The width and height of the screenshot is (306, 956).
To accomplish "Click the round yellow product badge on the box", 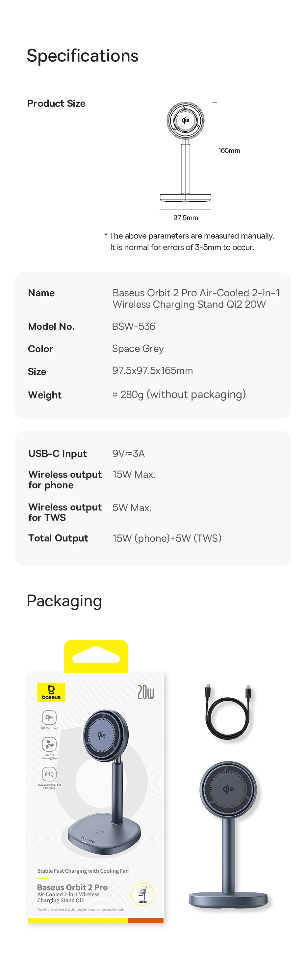I will [142, 894].
